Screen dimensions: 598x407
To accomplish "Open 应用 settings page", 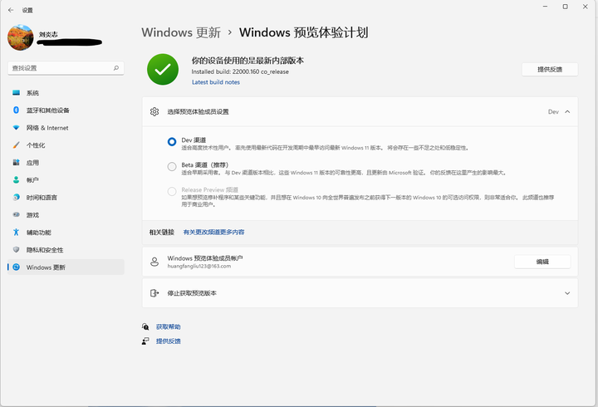I will 66,163.
